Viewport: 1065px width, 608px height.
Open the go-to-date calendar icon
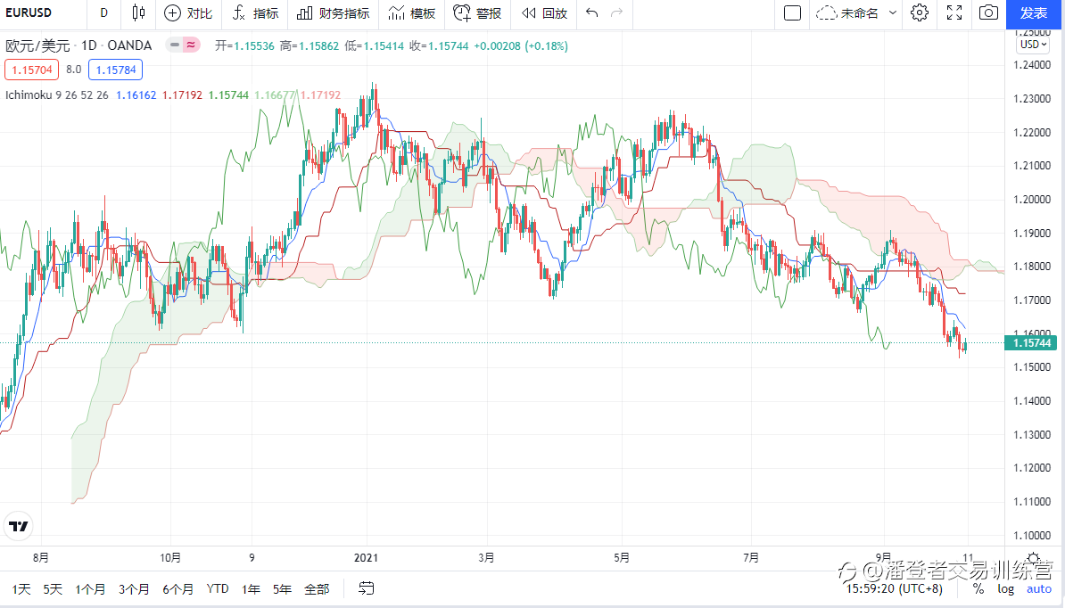pos(366,588)
